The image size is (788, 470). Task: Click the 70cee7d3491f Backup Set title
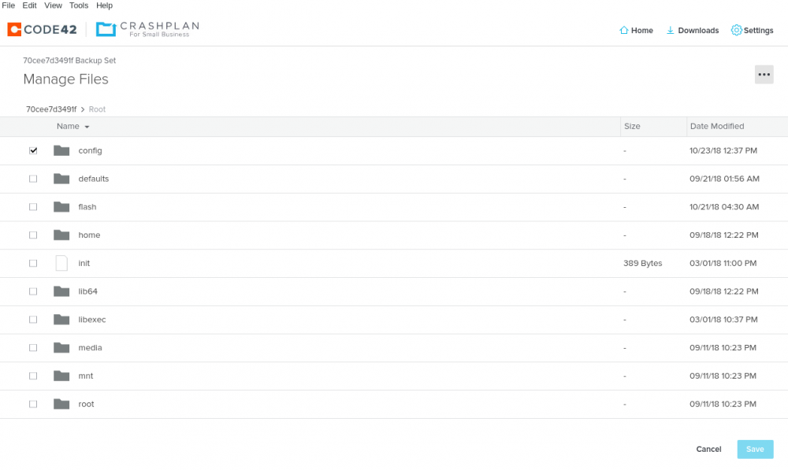(69, 61)
